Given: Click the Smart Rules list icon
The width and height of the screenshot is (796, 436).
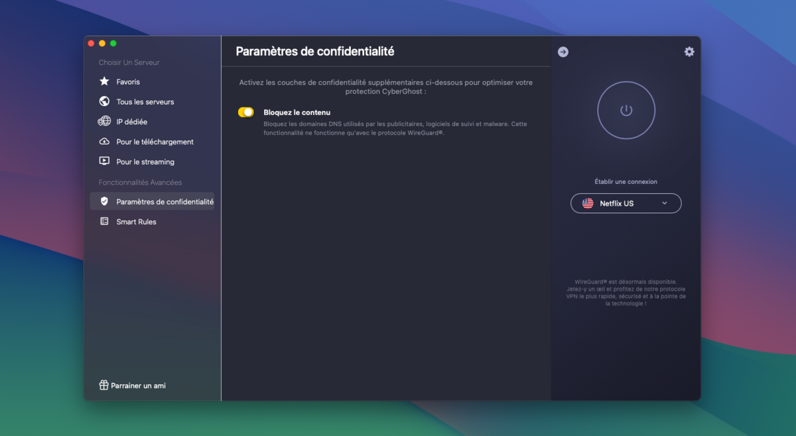Looking at the screenshot, I should click(104, 222).
